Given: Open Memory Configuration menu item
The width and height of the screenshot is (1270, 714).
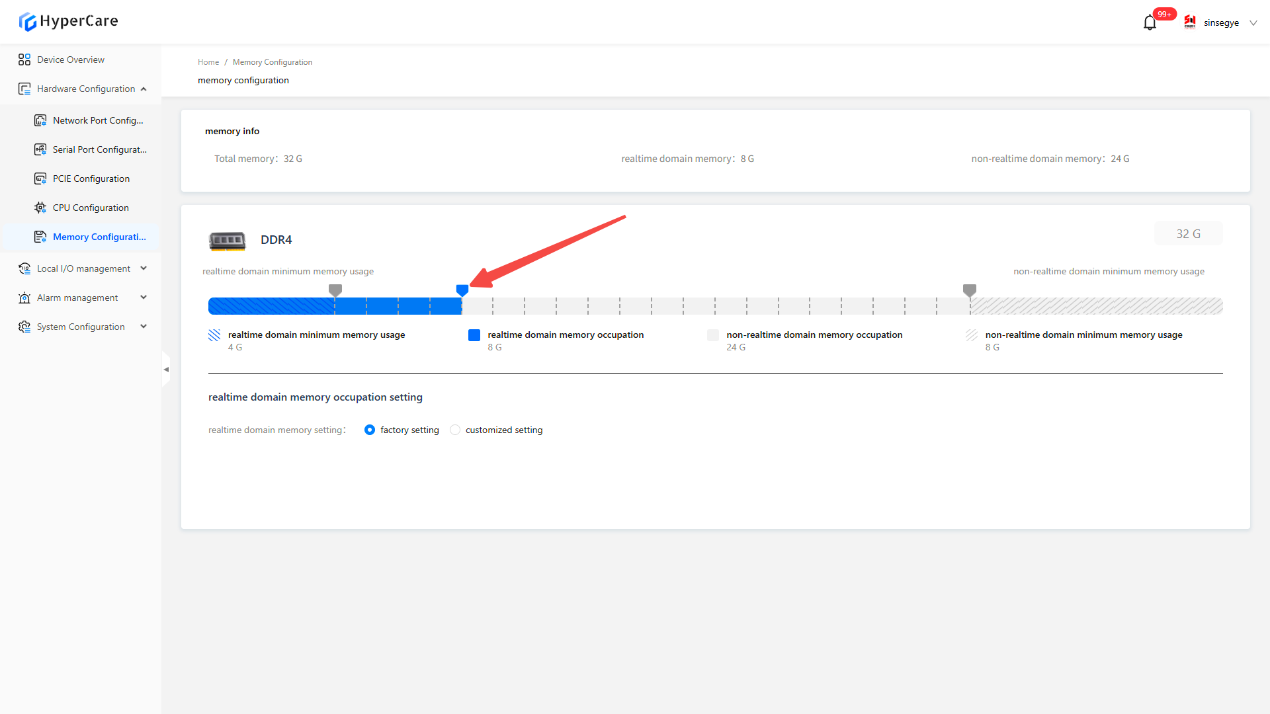Looking at the screenshot, I should [x=99, y=237].
